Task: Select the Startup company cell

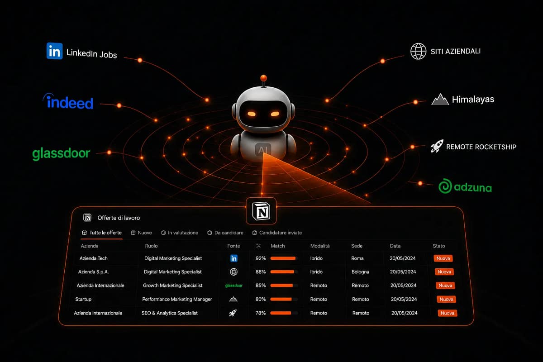Action: [x=83, y=299]
